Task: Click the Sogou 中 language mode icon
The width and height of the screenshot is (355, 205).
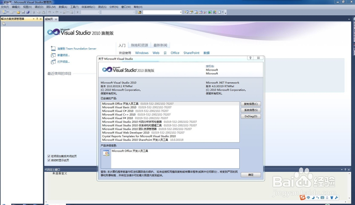Action: tap(308, 198)
